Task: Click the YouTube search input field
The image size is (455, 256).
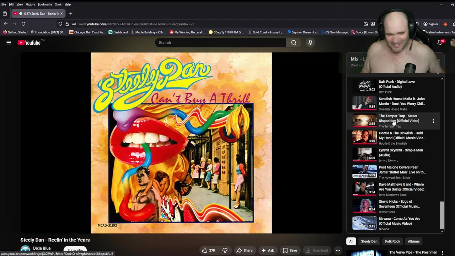Action: pos(220,43)
